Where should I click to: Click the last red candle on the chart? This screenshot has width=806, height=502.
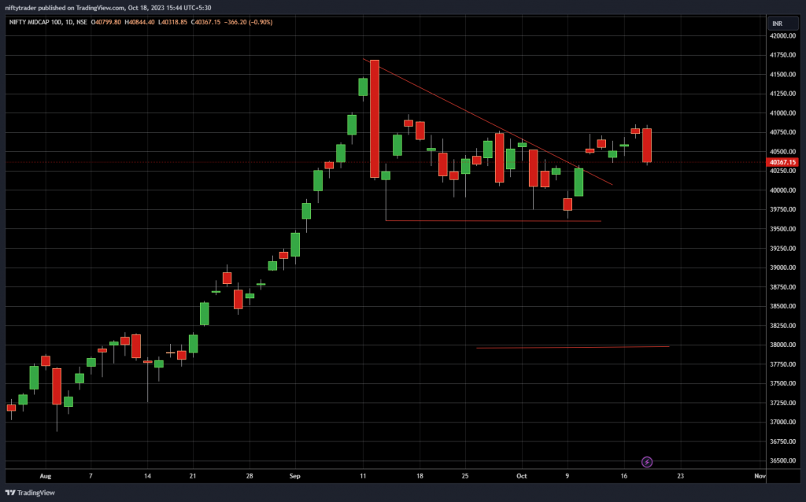tap(647, 146)
